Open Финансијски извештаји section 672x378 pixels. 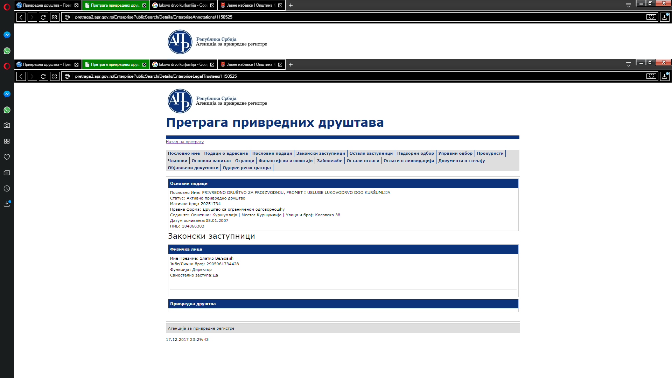[286, 161]
